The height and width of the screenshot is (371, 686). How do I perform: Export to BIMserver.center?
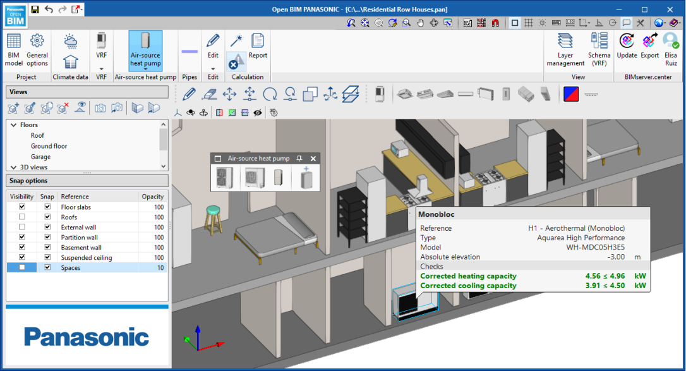[x=650, y=46]
